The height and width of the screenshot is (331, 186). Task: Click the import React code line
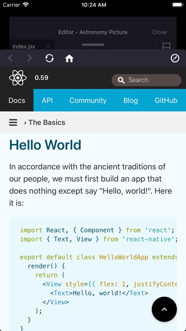(97, 230)
